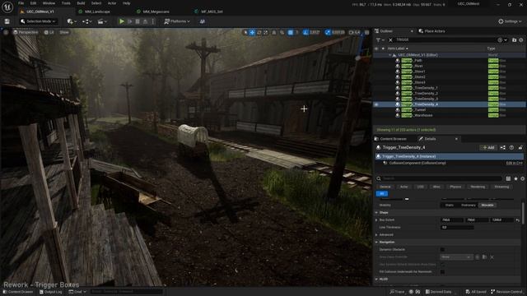Click the Unreal Engine logo icon
The width and height of the screenshot is (527, 296).
coord(7,7)
